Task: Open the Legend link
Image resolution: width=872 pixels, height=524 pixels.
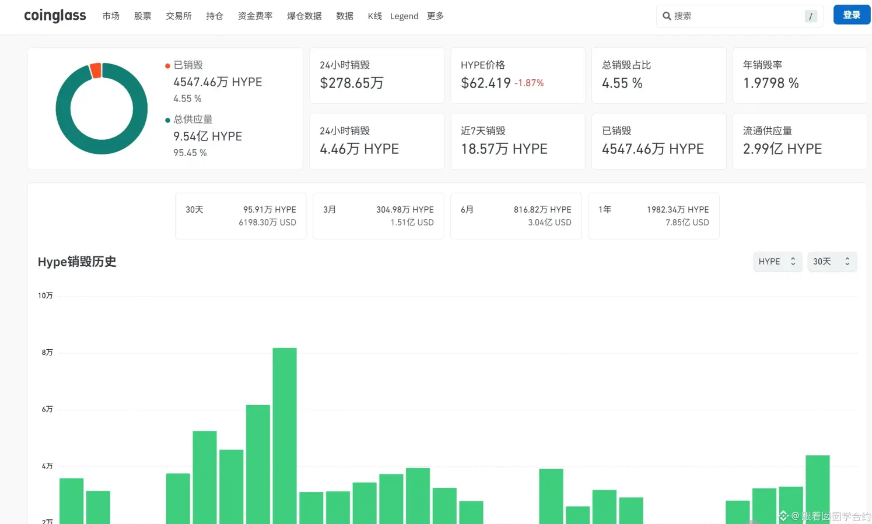Action: [404, 16]
